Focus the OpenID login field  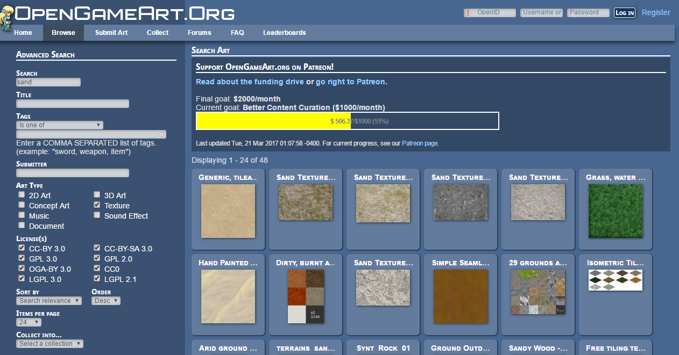click(x=490, y=12)
